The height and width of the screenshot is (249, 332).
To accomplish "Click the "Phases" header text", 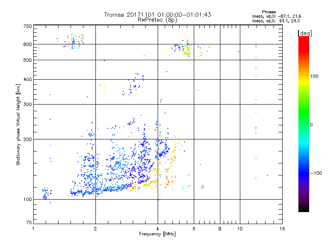I will (269, 12).
